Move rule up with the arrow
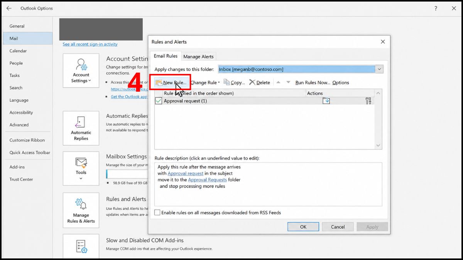463x260 pixels. point(278,82)
